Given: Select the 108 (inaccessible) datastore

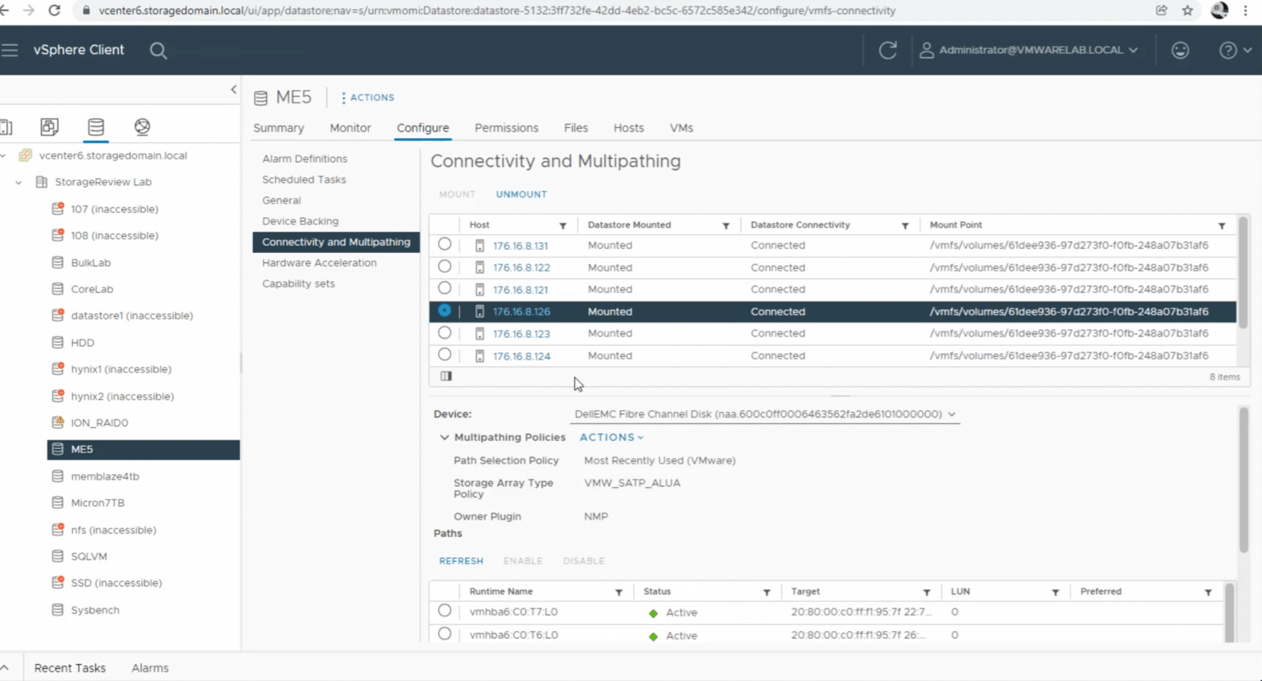Looking at the screenshot, I should (x=114, y=235).
